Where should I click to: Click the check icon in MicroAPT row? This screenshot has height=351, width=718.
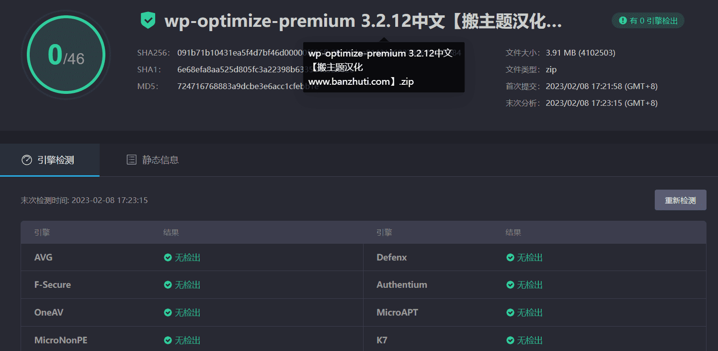pyautogui.click(x=510, y=313)
